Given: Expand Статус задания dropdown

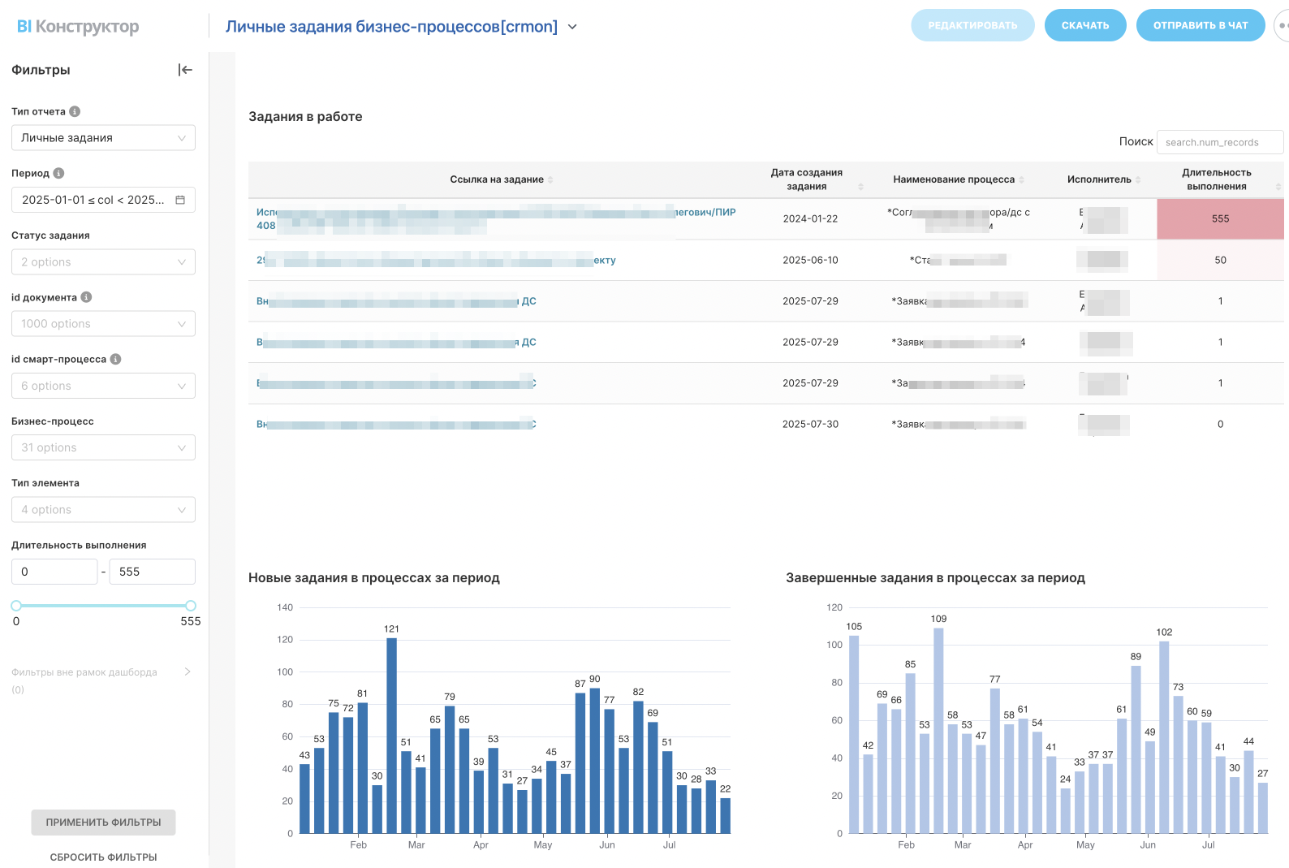Looking at the screenshot, I should pyautogui.click(x=103, y=262).
